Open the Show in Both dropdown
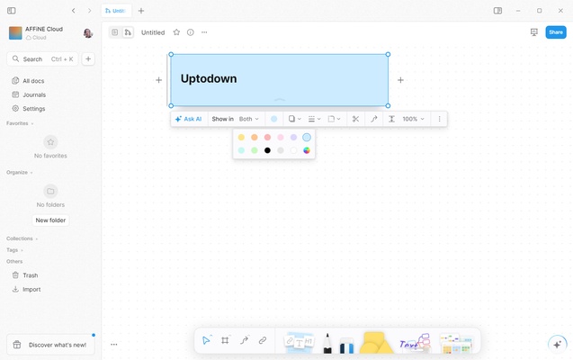The width and height of the screenshot is (573, 360). pyautogui.click(x=249, y=119)
